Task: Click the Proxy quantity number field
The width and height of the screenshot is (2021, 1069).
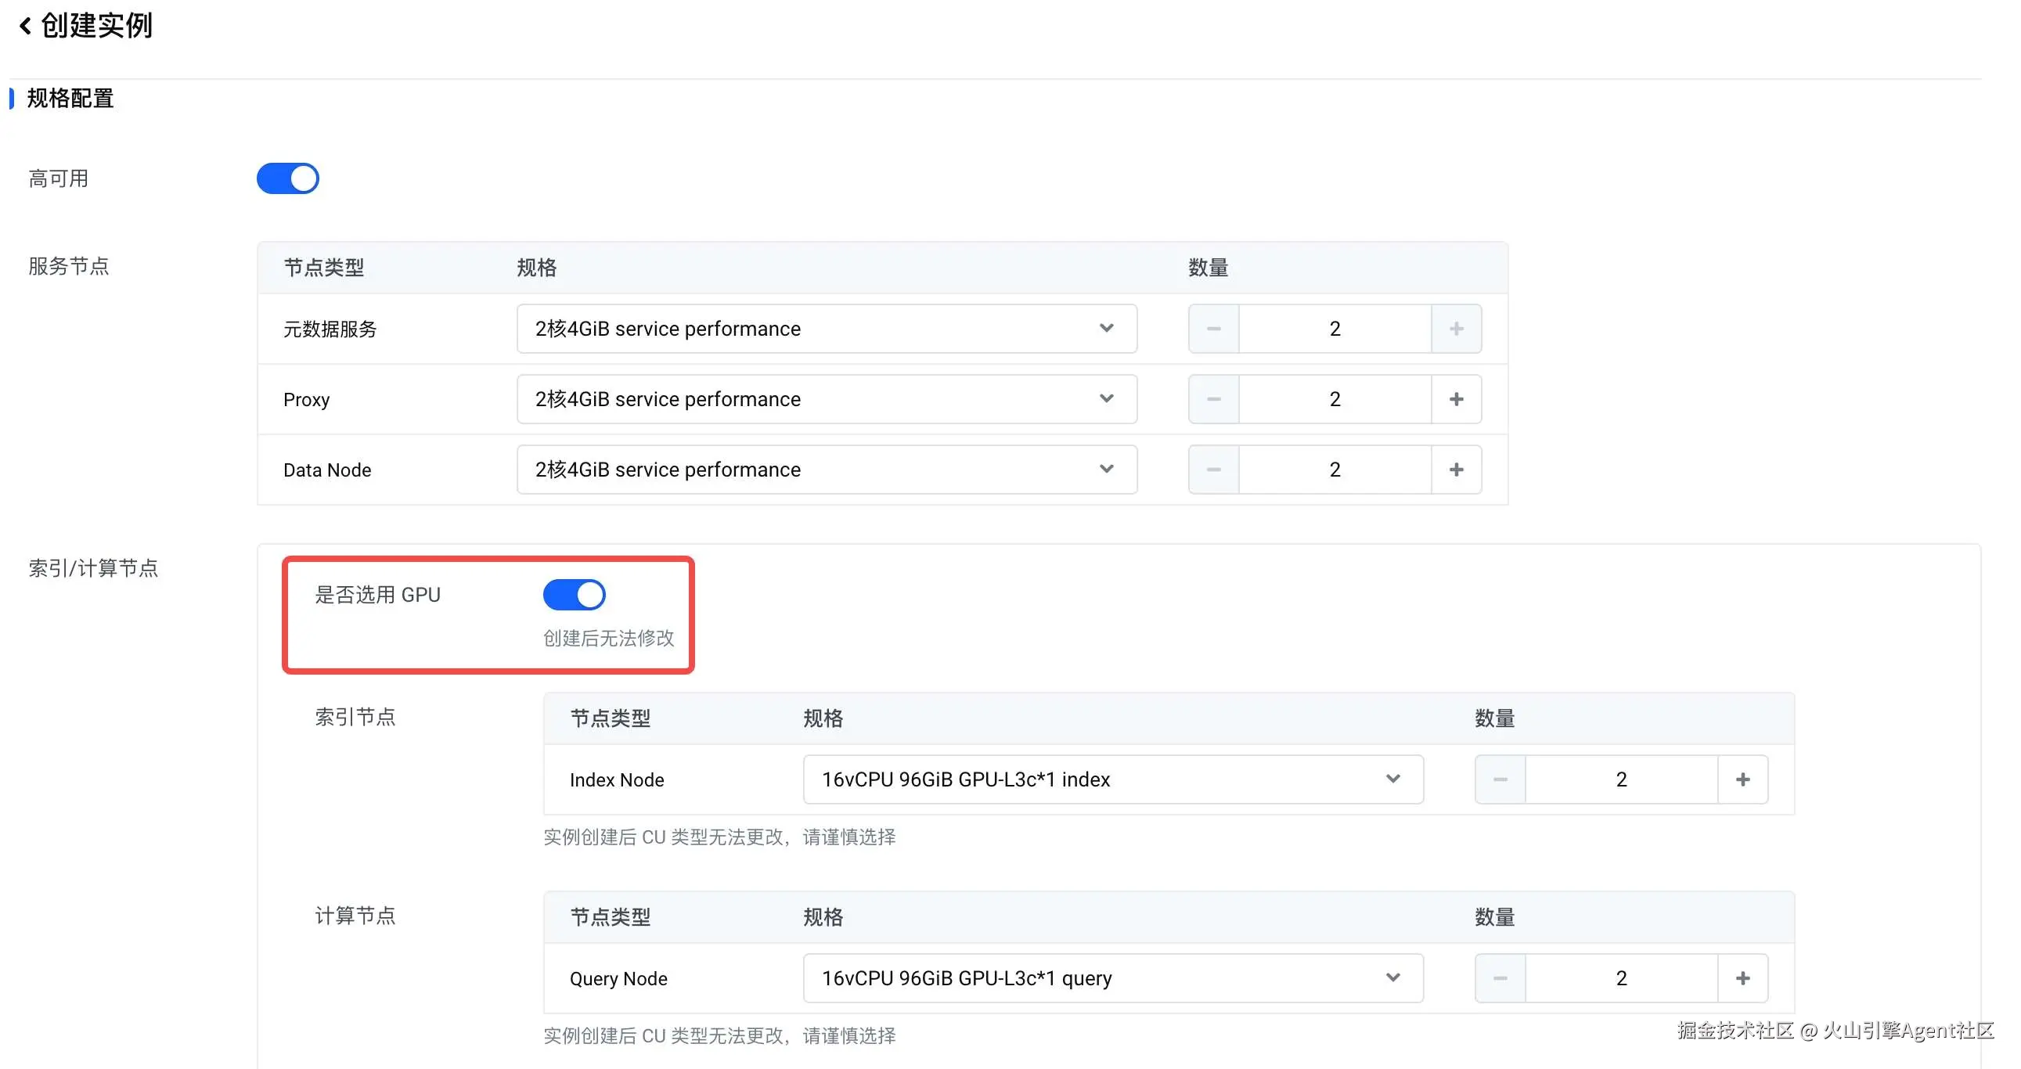Action: (1335, 399)
